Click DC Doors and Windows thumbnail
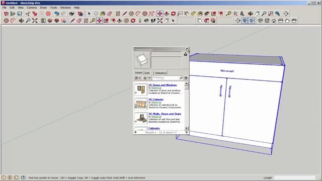Image resolution: width=322 pixels, height=181 pixels. tap(141, 89)
